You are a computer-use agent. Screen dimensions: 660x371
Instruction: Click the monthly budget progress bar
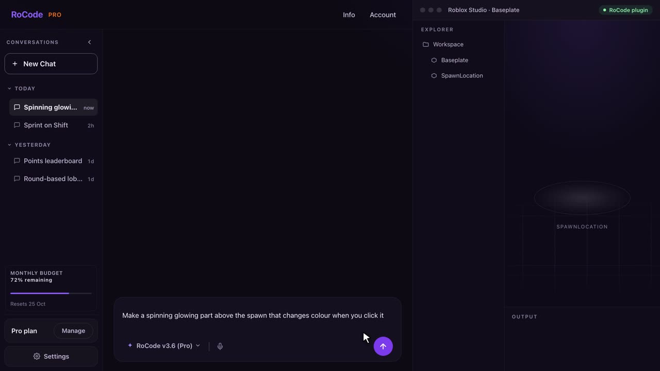[x=51, y=293]
